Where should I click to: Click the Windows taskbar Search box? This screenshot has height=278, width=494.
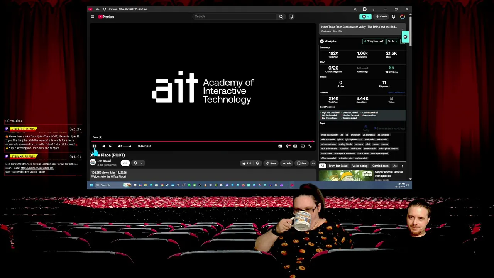[x=113, y=185]
